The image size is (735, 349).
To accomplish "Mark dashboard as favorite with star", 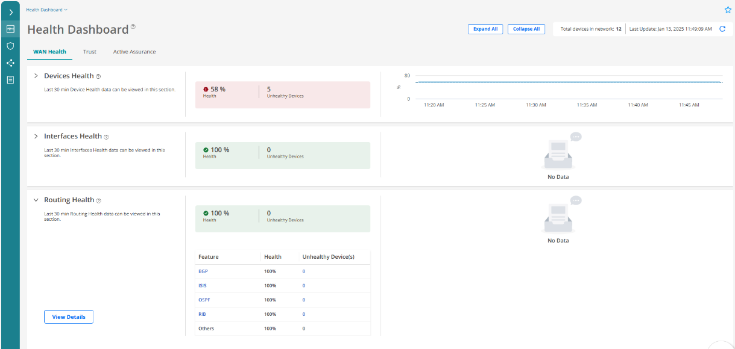I will (727, 10).
